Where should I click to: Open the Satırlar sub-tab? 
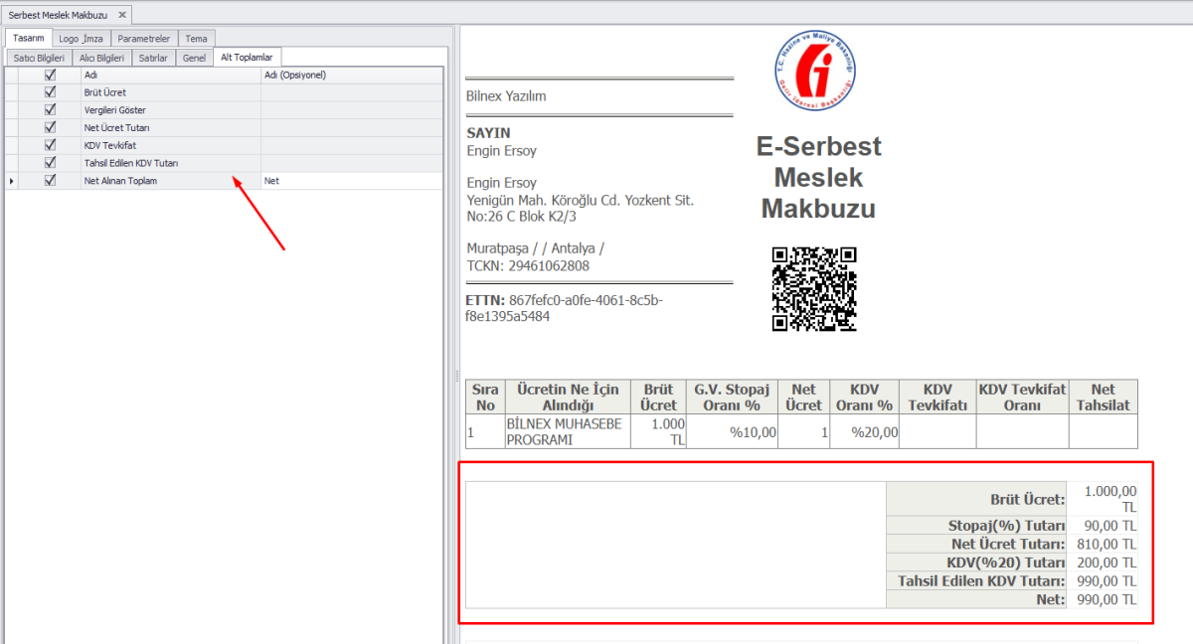click(153, 58)
